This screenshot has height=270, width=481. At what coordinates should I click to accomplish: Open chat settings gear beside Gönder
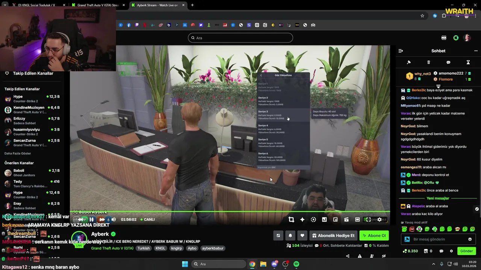point(452,251)
